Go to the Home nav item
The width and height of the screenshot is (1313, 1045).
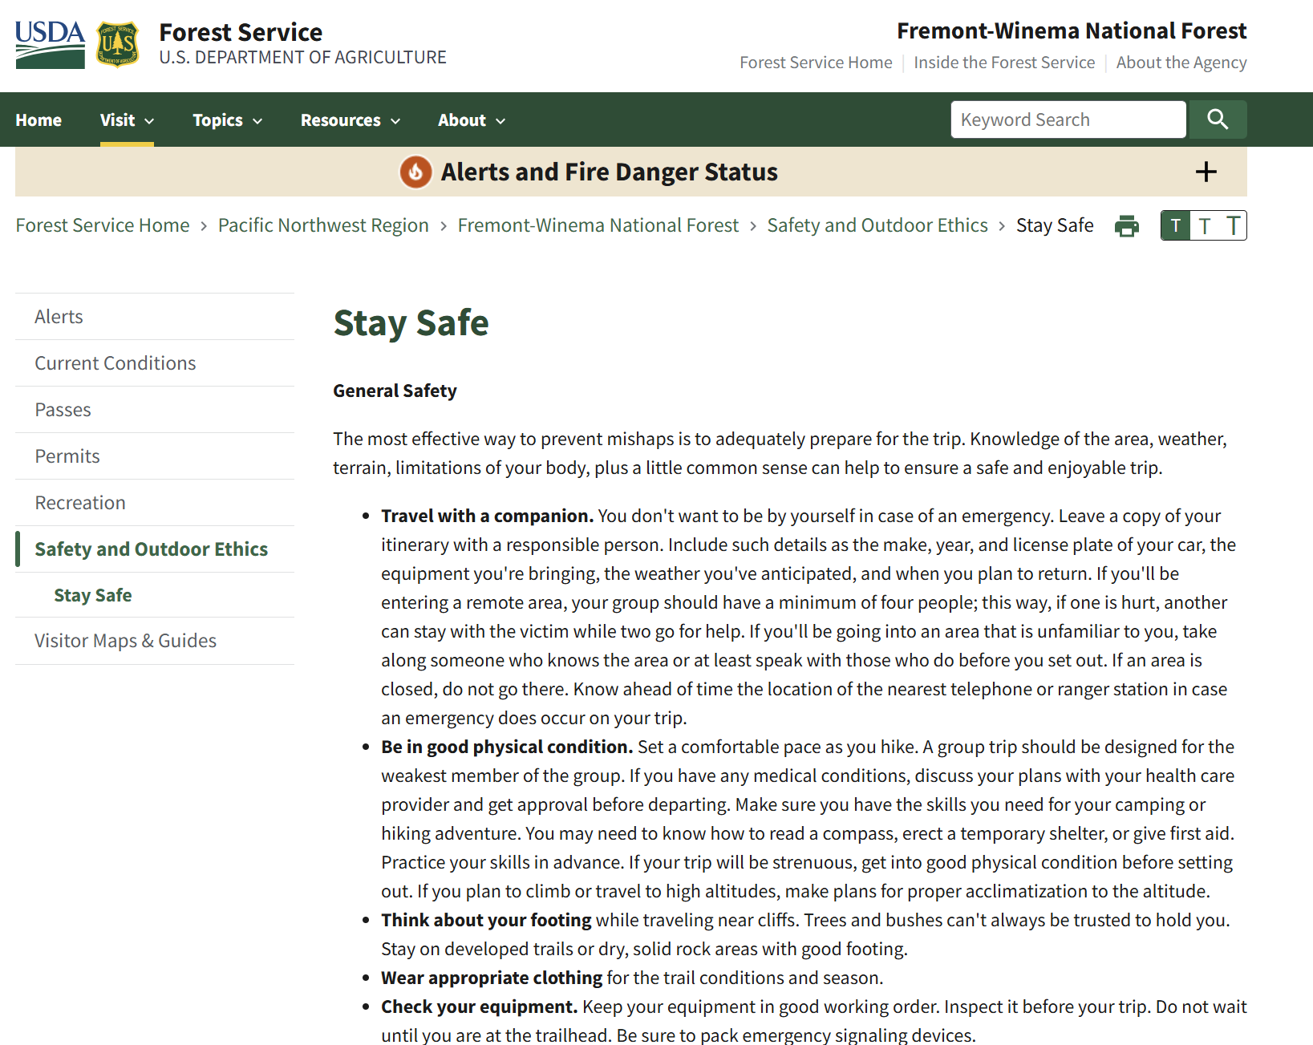(x=38, y=120)
